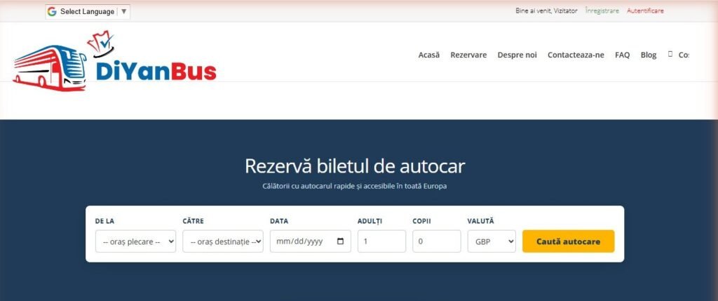Image resolution: width=718 pixels, height=301 pixels.
Task: Open the Blog page
Action: click(649, 55)
